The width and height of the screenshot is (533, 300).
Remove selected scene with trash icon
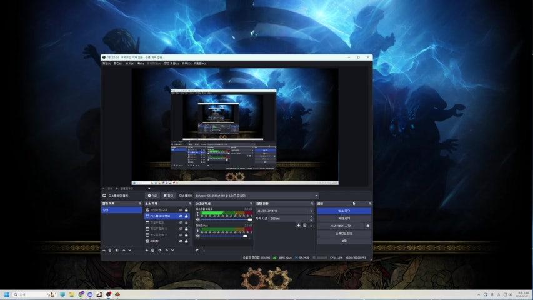click(x=110, y=250)
